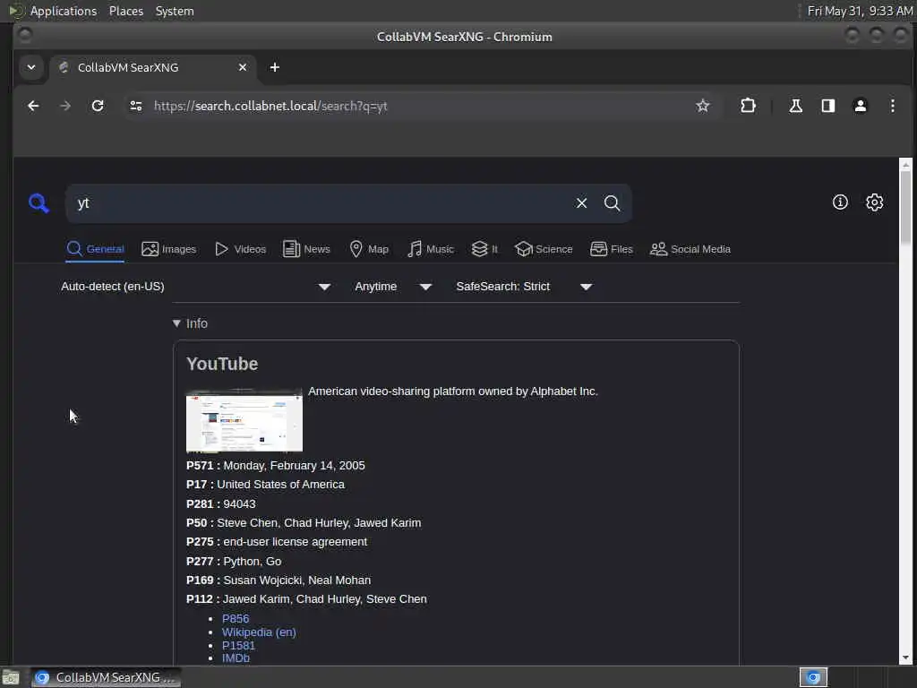The height and width of the screenshot is (688, 917).
Task: Open the Extensions puzzle icon
Action: coord(748,106)
